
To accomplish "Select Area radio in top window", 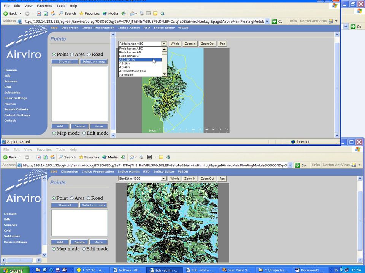I will (x=72, y=54).
